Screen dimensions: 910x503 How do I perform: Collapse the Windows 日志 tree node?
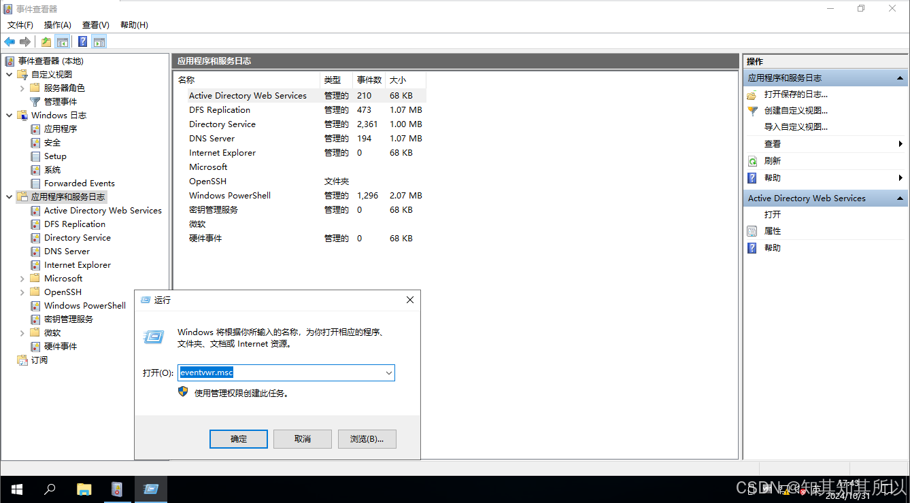click(x=10, y=115)
